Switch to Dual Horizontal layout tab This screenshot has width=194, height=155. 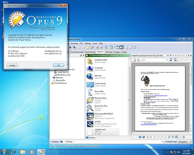(x=77, y=52)
